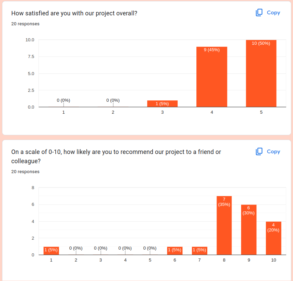Viewport: 293px width, 281px height.
Task: Click the Copy label on satisfaction chart
Action: 273,13
